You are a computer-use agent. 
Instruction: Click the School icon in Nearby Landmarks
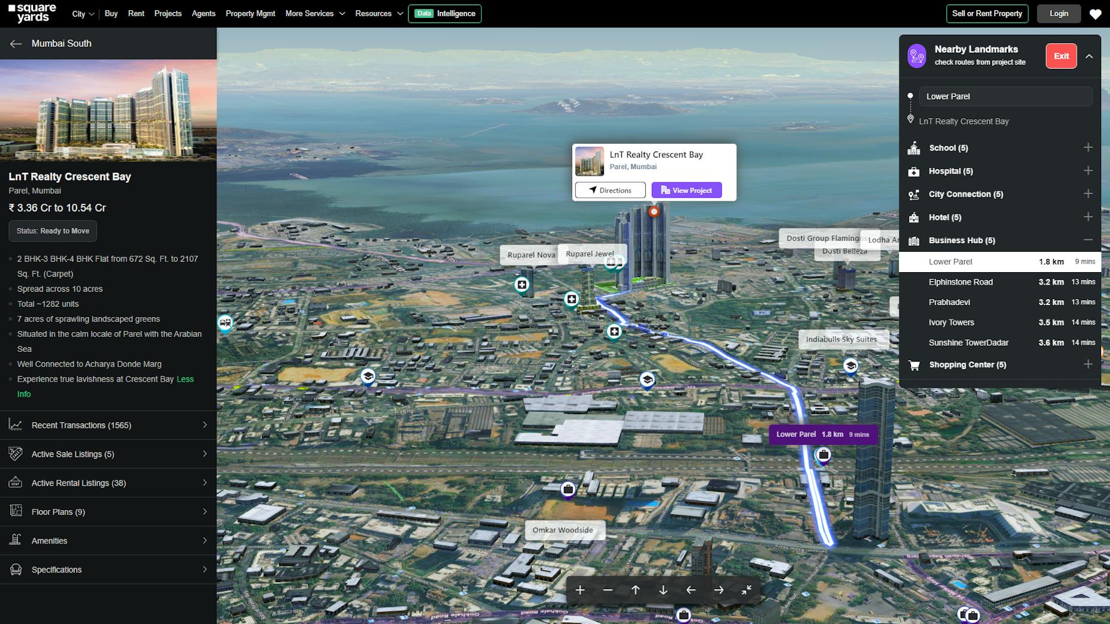(x=913, y=147)
